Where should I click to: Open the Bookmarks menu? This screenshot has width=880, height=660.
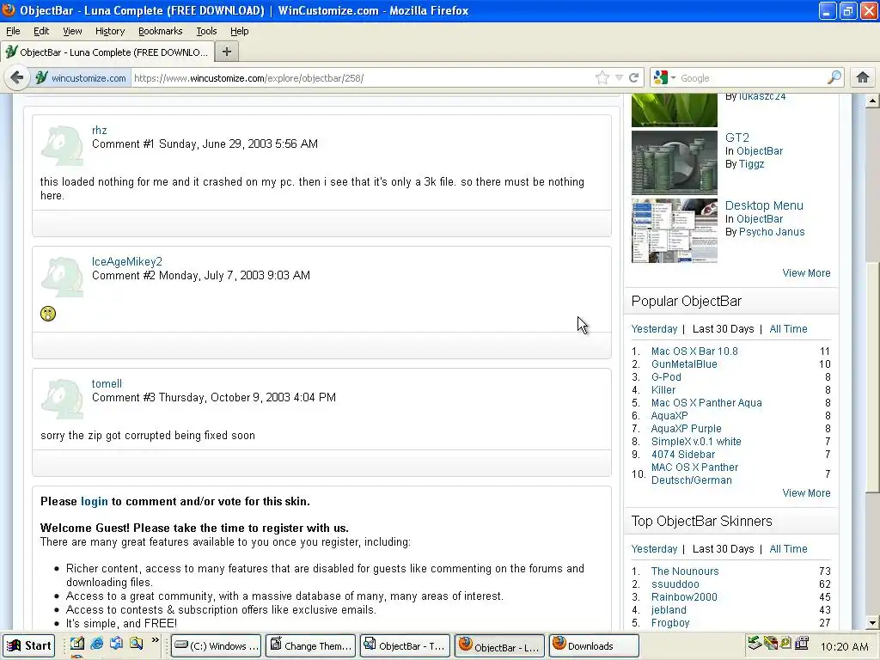(160, 31)
